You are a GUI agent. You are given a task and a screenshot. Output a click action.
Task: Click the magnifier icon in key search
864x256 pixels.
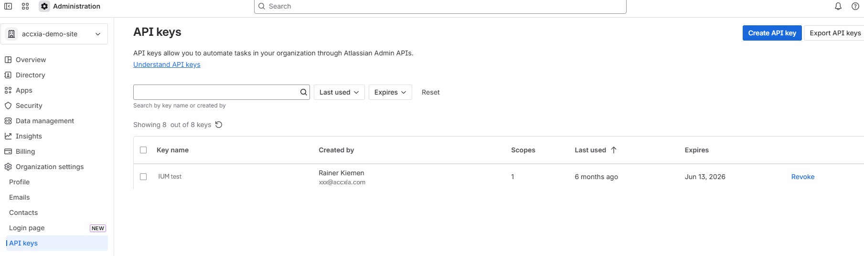pyautogui.click(x=303, y=92)
